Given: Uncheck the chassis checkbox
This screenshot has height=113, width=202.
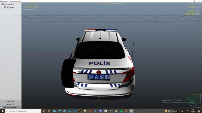Looking at the screenshot, I should [x=8, y=7].
